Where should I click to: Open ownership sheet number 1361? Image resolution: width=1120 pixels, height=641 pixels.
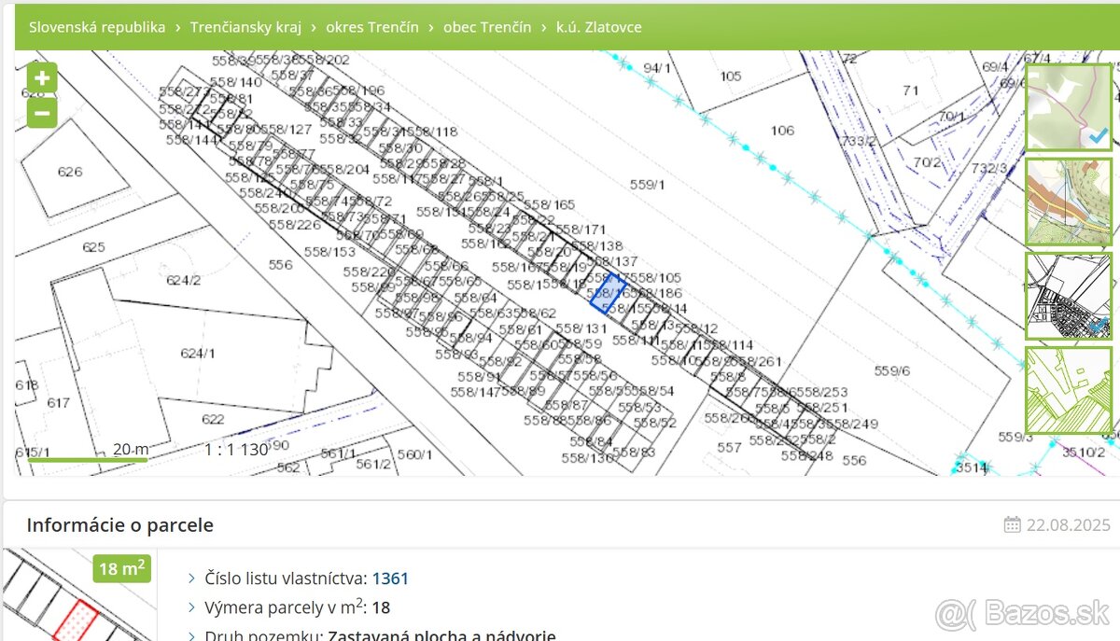(x=390, y=578)
